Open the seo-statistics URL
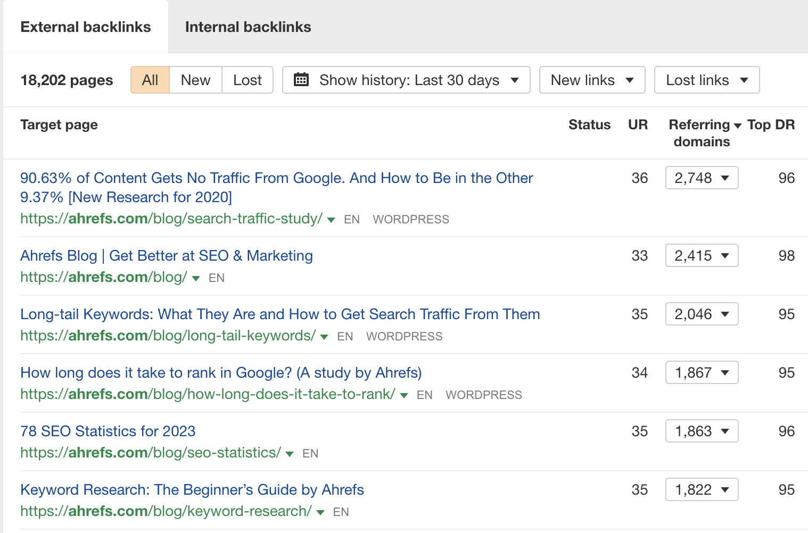808x533 pixels. pos(151,453)
